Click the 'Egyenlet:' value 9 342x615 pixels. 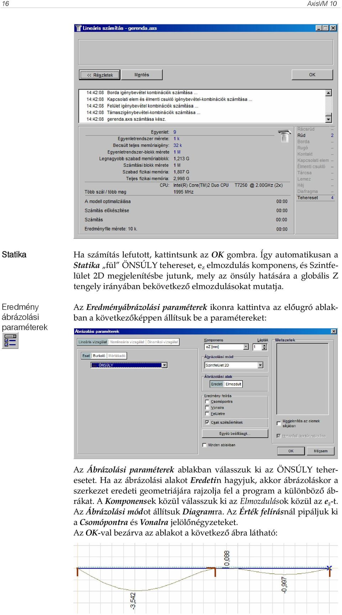click(175, 132)
